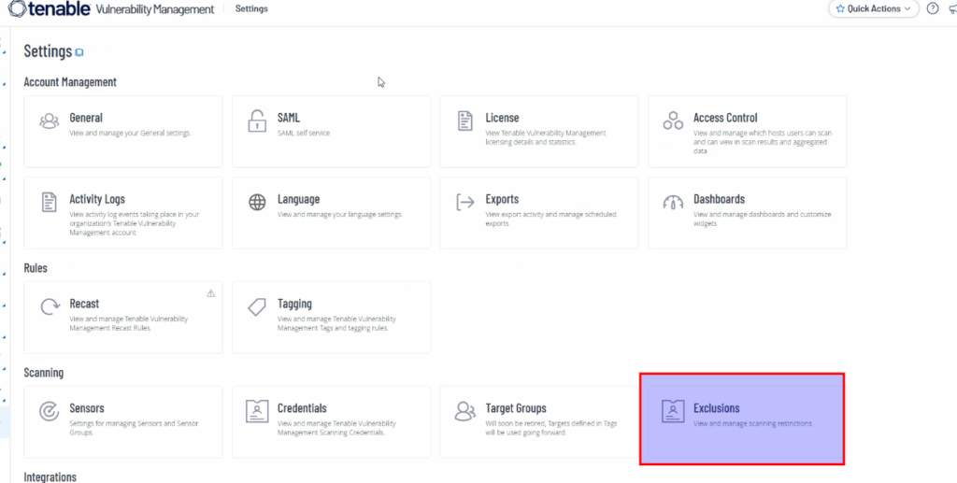The image size is (957, 483).
Task: Click the Tagging tag icon
Action: 257,306
